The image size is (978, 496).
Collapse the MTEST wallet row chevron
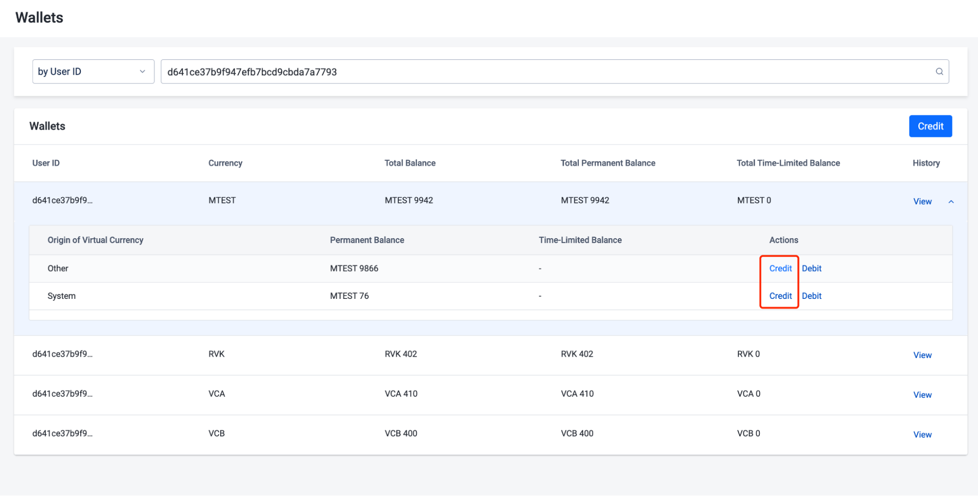coord(951,202)
